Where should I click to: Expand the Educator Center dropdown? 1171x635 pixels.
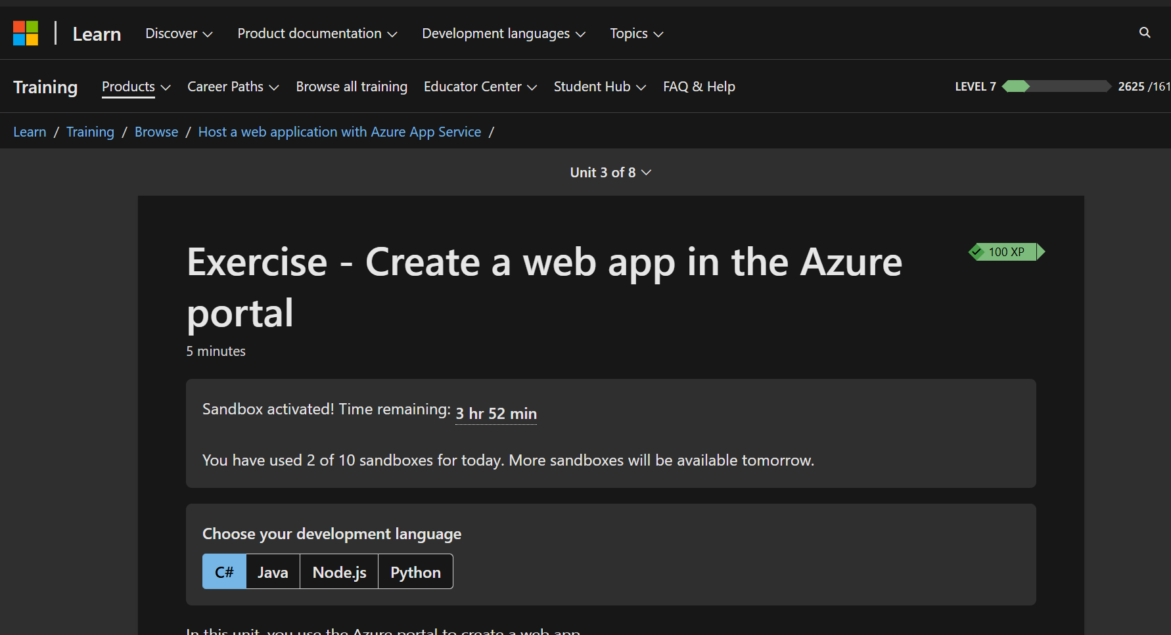click(x=480, y=87)
